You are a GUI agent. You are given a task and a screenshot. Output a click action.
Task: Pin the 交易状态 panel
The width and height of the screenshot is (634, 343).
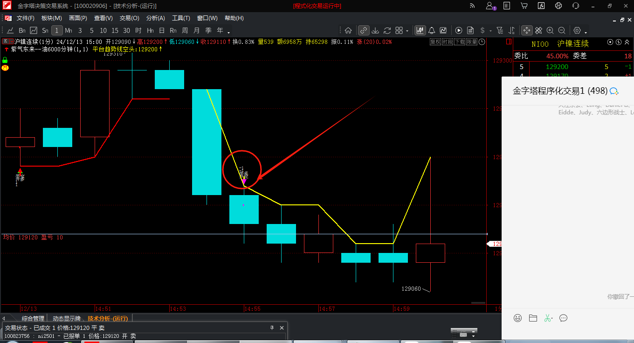272,328
